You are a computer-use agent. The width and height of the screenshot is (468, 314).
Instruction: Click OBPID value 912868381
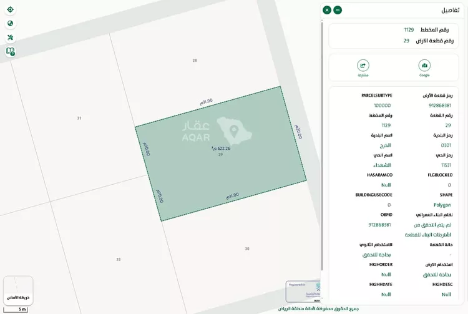click(x=379, y=225)
